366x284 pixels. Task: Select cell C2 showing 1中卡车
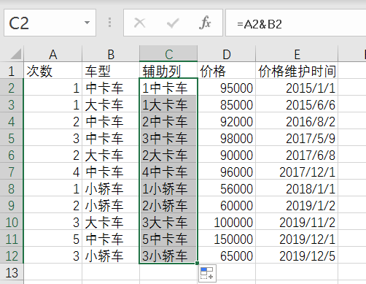pyautogui.click(x=168, y=87)
